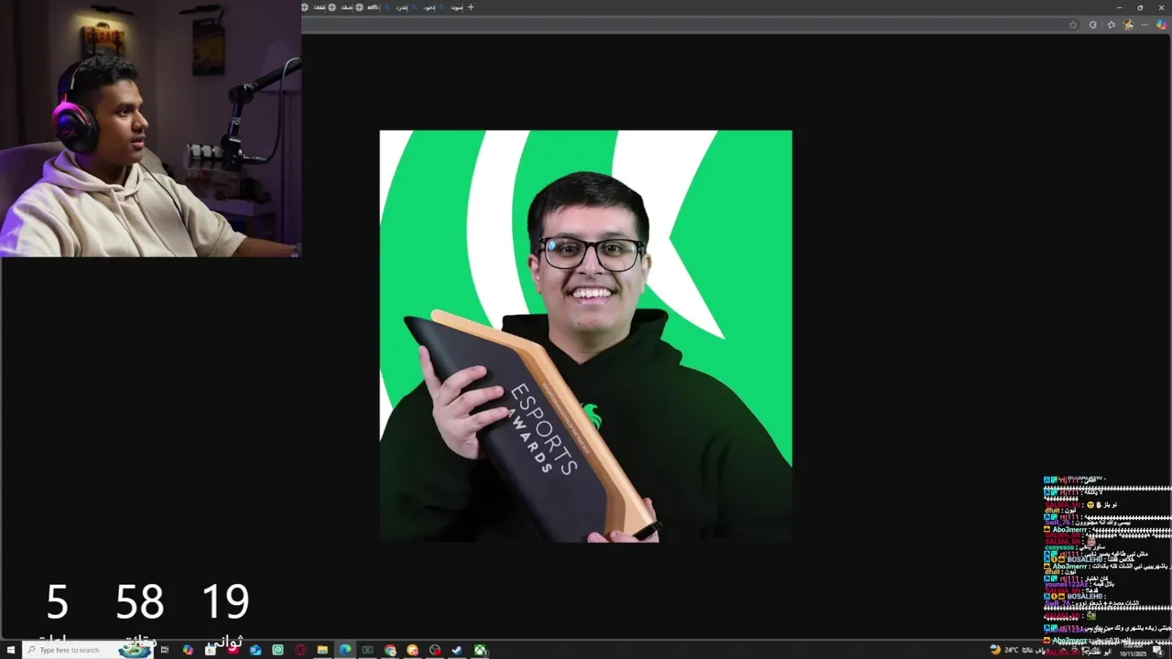
Task: Open the taskbar clock showing 10/11/2025
Action: 1133,650
